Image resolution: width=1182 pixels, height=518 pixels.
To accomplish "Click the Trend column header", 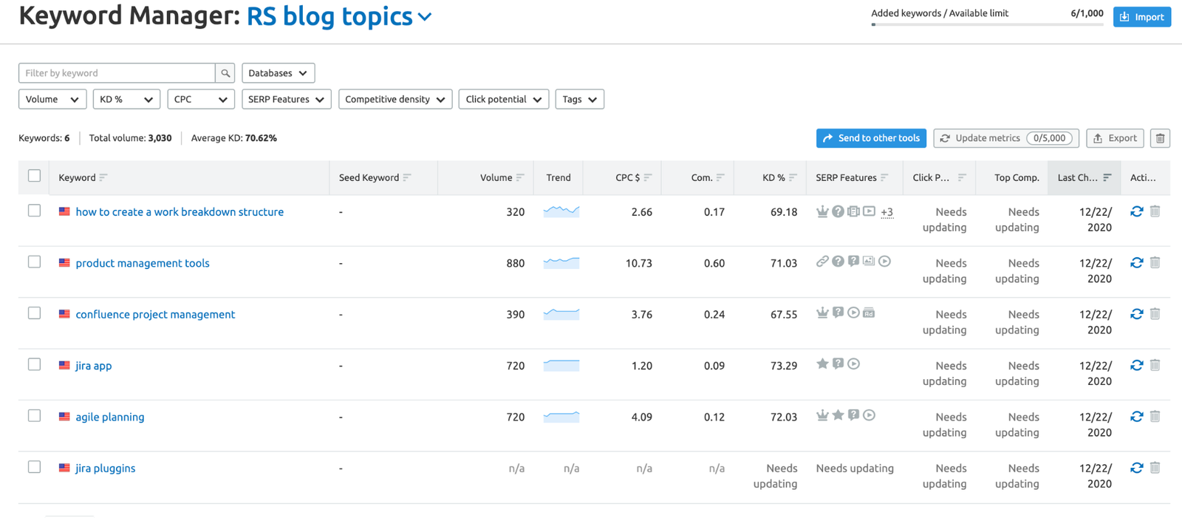I will [x=558, y=177].
